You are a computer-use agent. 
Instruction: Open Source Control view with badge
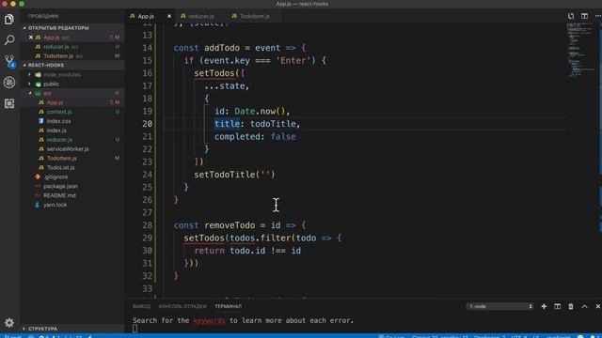9,61
